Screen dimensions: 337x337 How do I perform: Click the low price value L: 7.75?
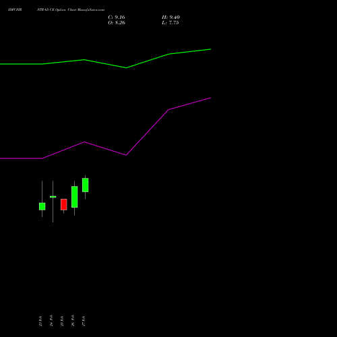tap(171, 23)
